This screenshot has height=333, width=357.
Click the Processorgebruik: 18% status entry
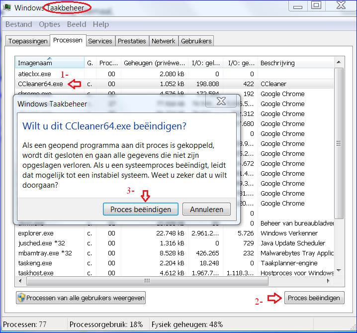pos(106,324)
